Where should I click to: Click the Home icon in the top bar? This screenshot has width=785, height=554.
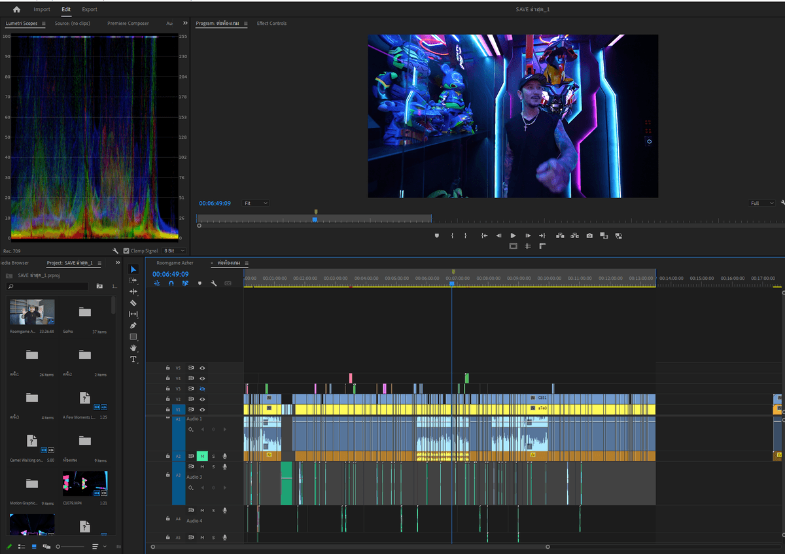16,10
